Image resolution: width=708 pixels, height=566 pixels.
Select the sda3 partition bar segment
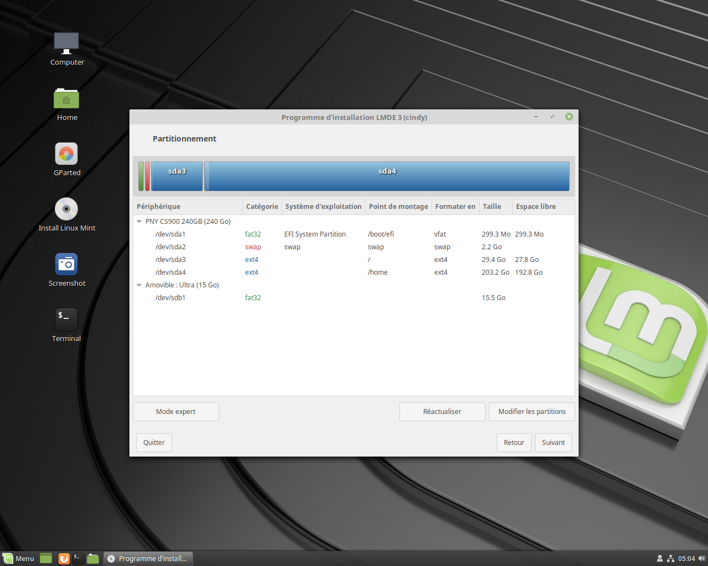177,176
